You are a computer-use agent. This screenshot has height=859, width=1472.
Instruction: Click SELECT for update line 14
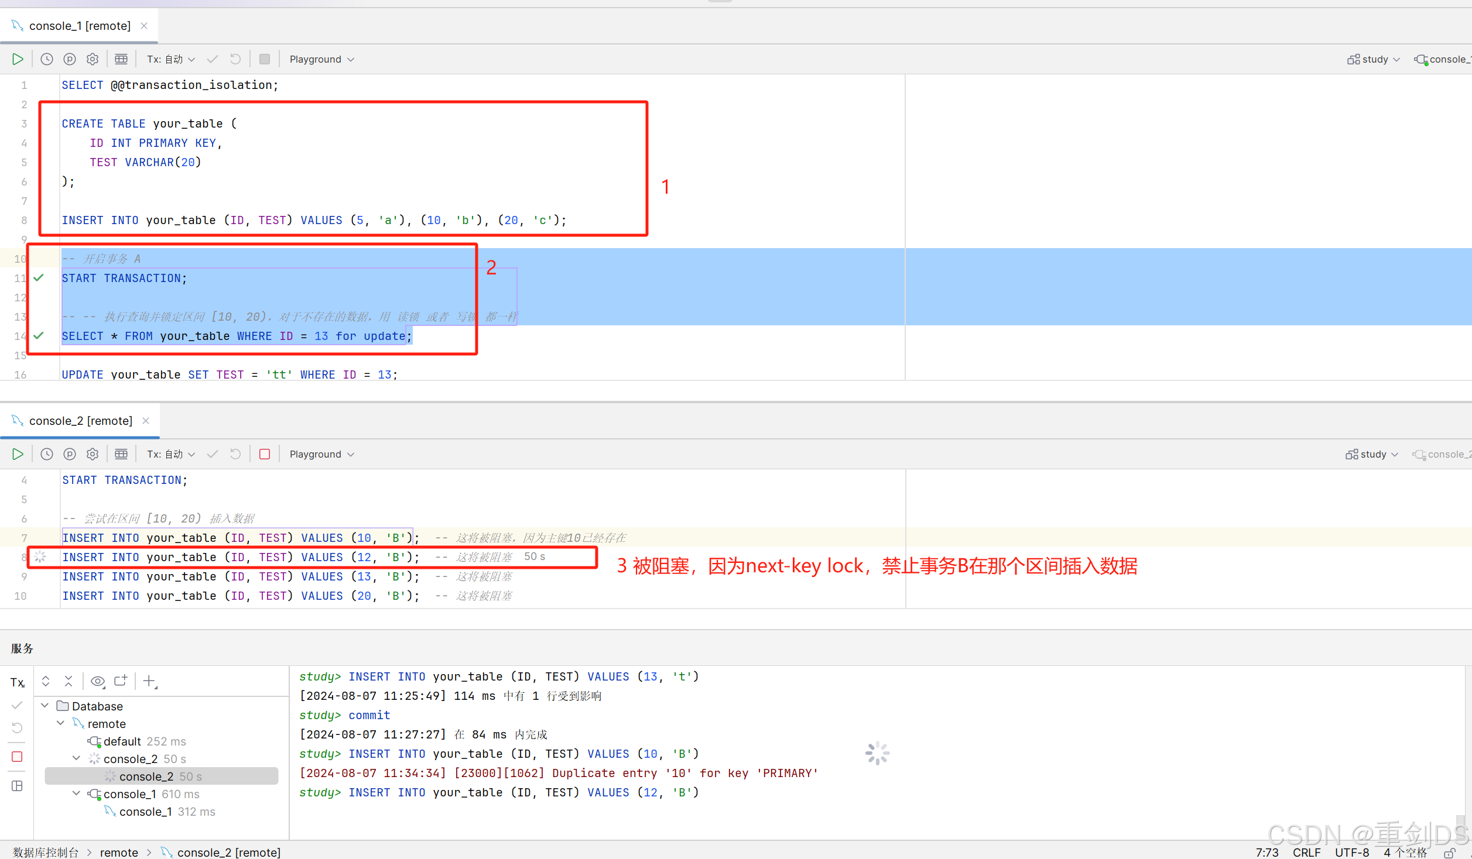click(x=237, y=336)
